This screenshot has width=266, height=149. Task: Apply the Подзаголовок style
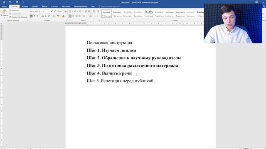click(159, 14)
